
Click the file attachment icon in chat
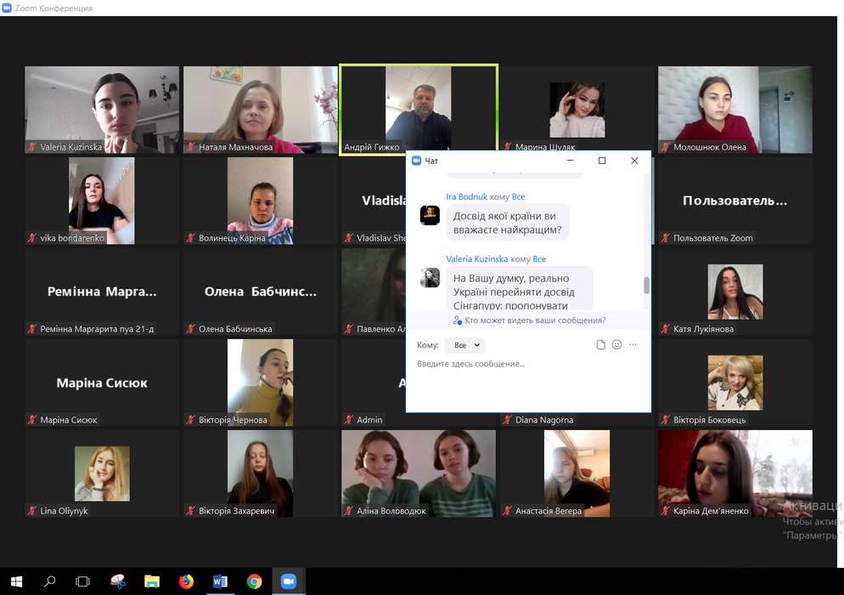tap(601, 345)
